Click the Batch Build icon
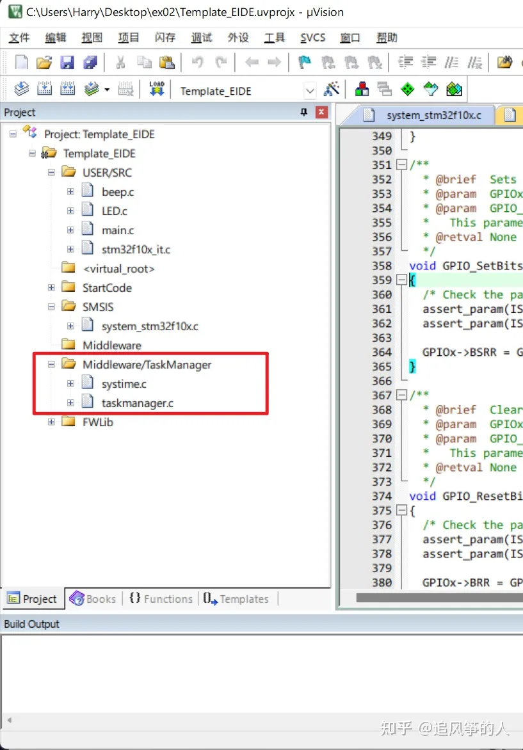The height and width of the screenshot is (750, 523). (91, 89)
